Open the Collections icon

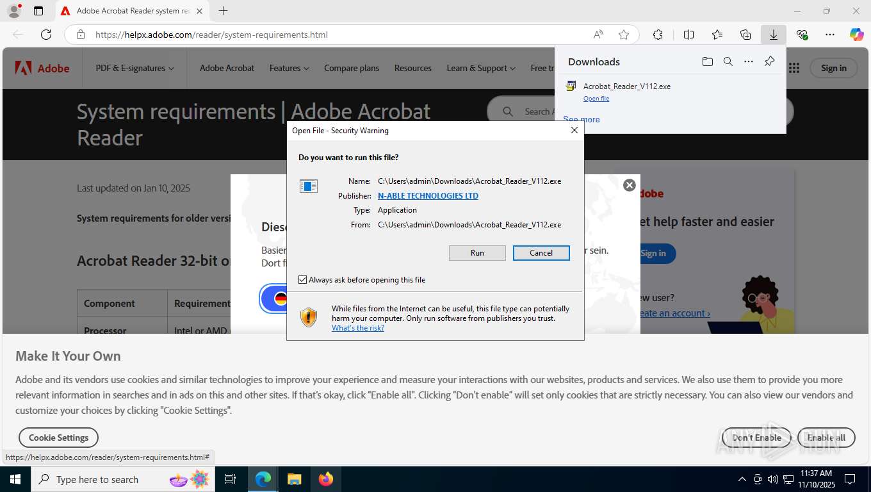[745, 35]
